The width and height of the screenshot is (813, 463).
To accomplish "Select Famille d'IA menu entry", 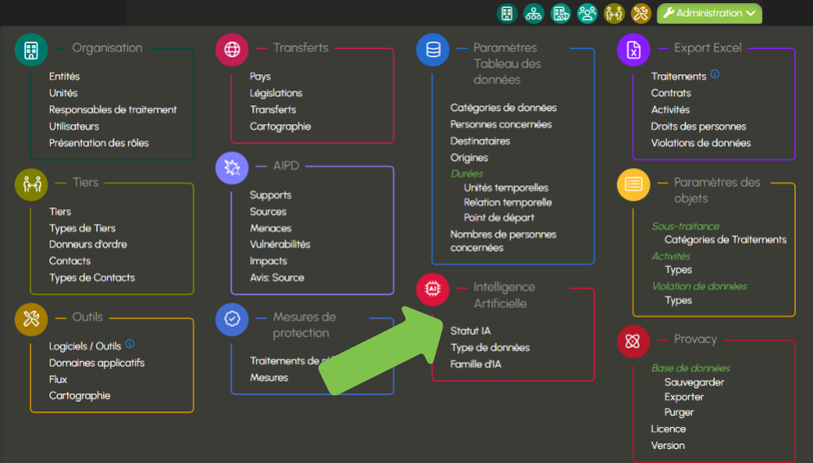I will [x=476, y=364].
